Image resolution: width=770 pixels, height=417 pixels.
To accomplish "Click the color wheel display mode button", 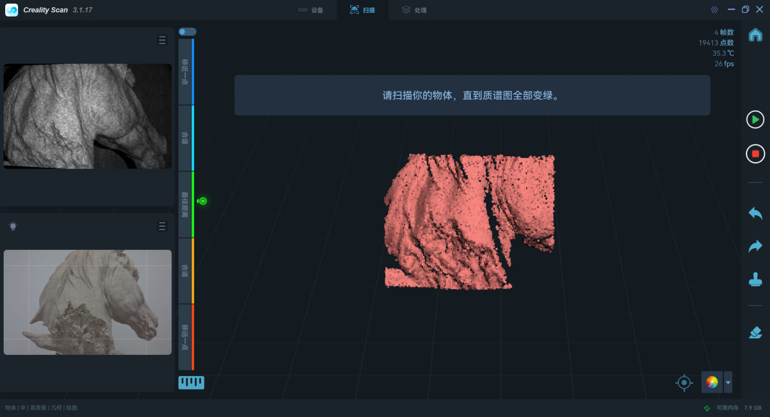I will point(712,382).
